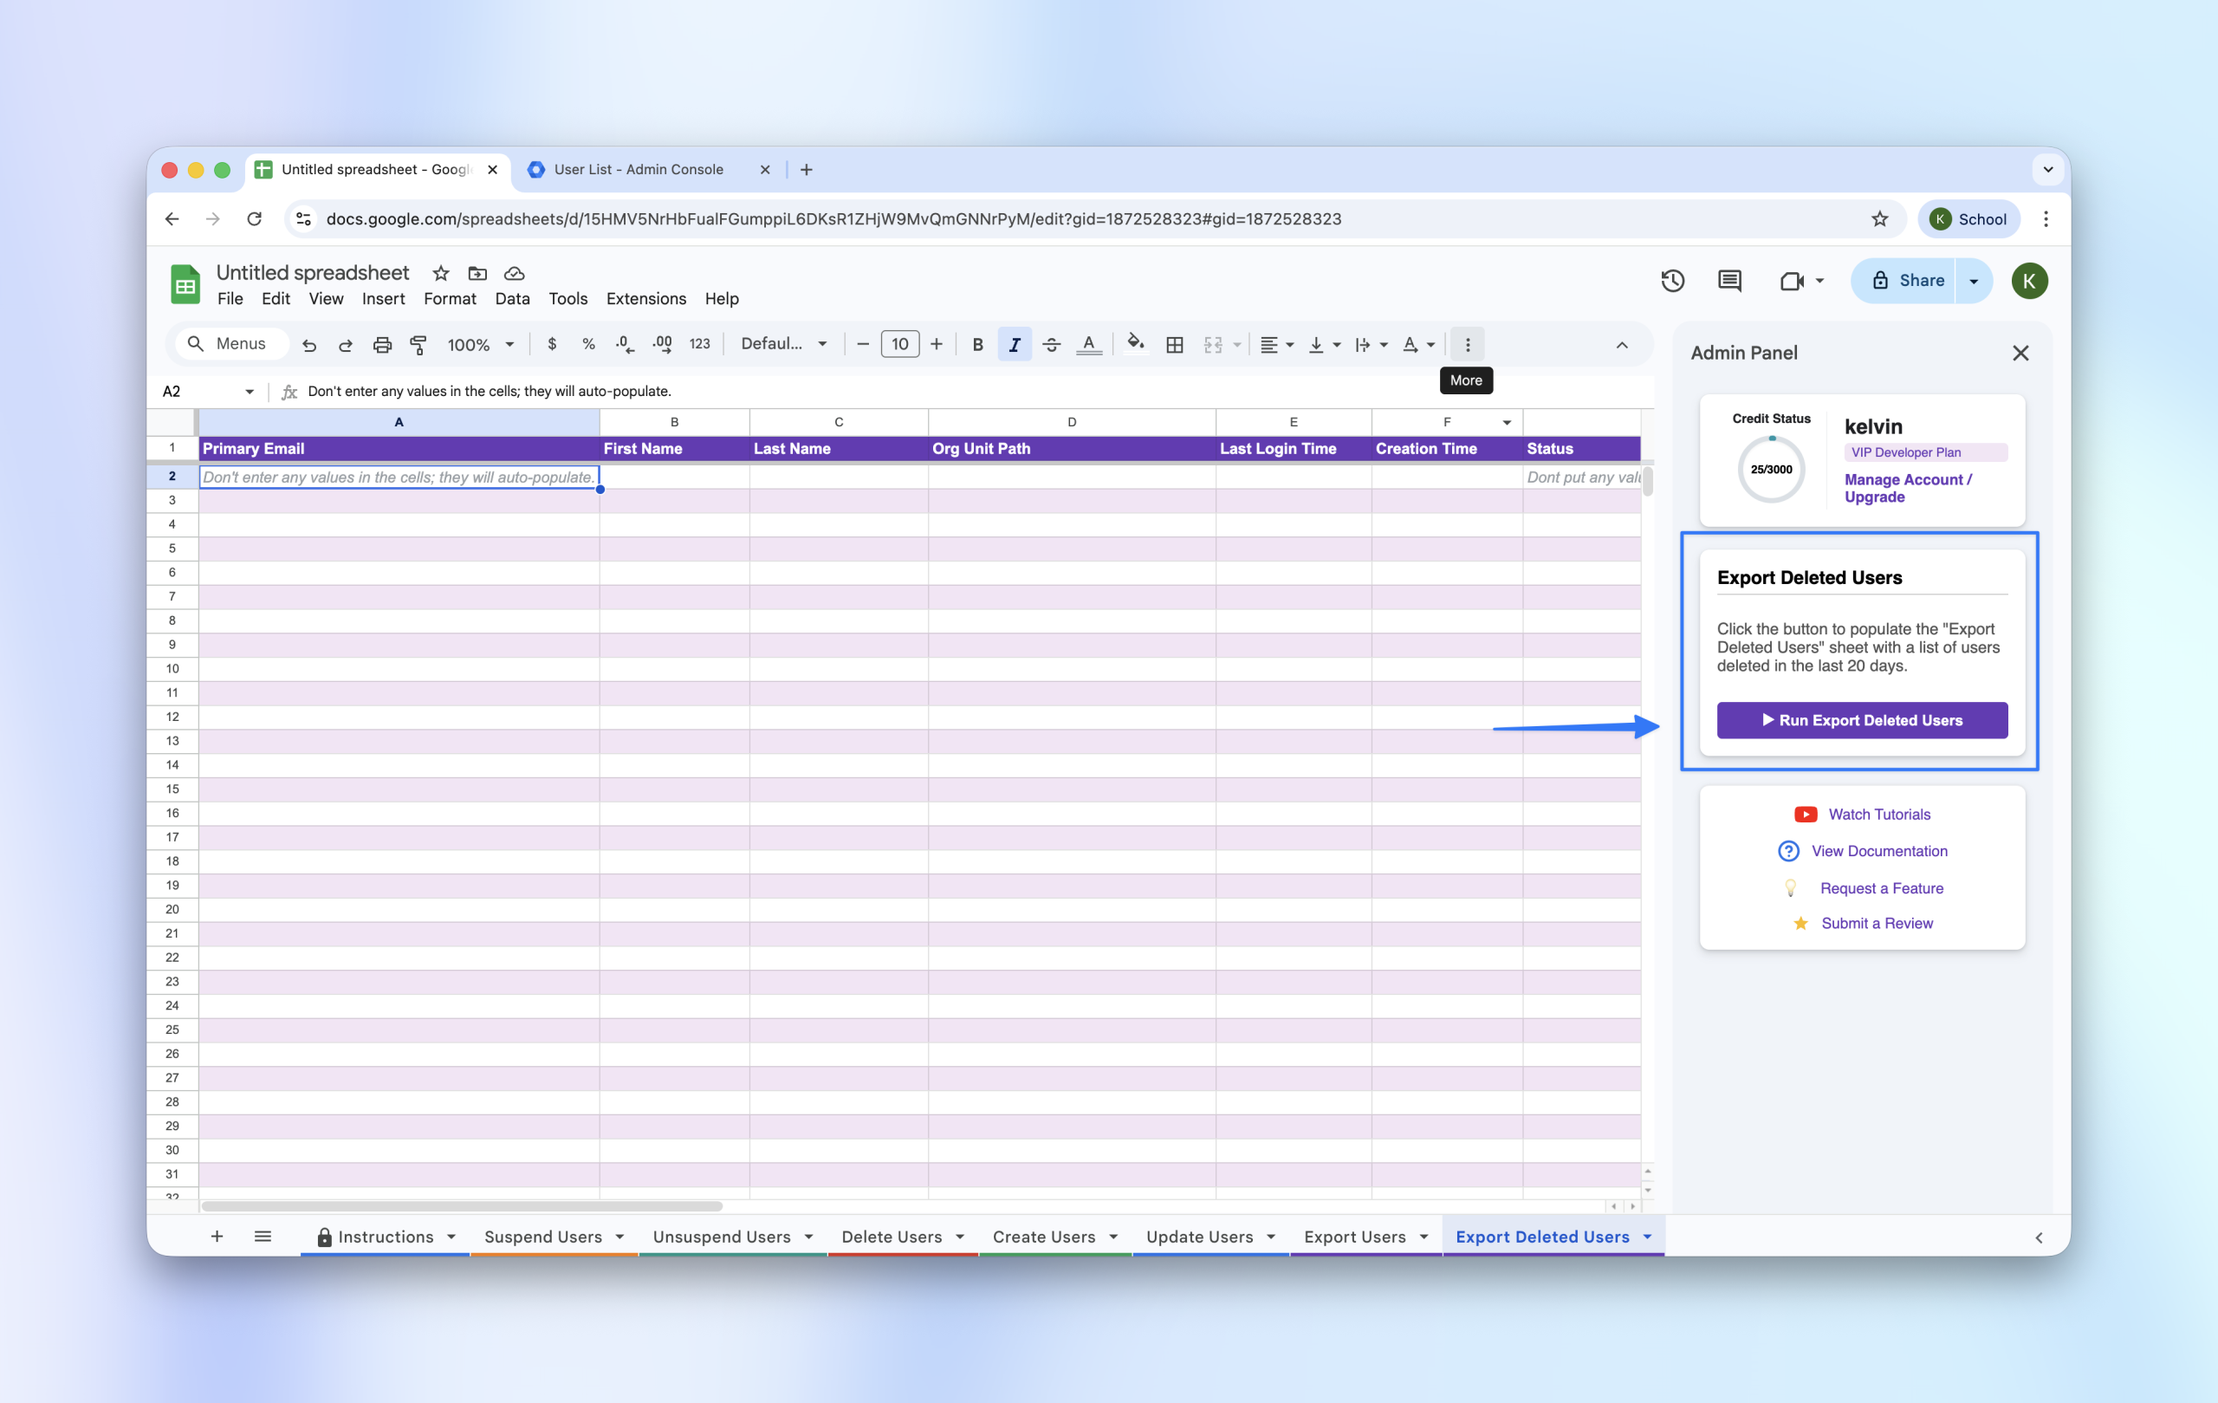The height and width of the screenshot is (1403, 2218).
Task: Open the fill color bucket tool
Action: point(1136,344)
